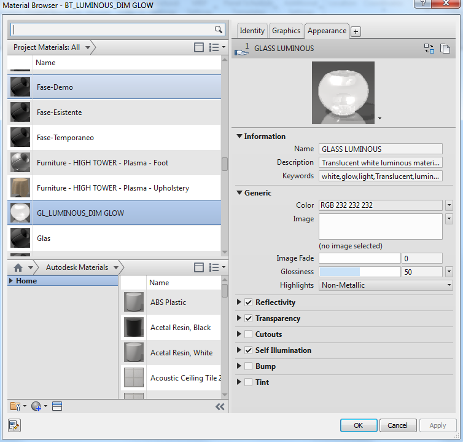463x442 pixels.
Task: Click the replace asset icon
Action: pos(429,49)
